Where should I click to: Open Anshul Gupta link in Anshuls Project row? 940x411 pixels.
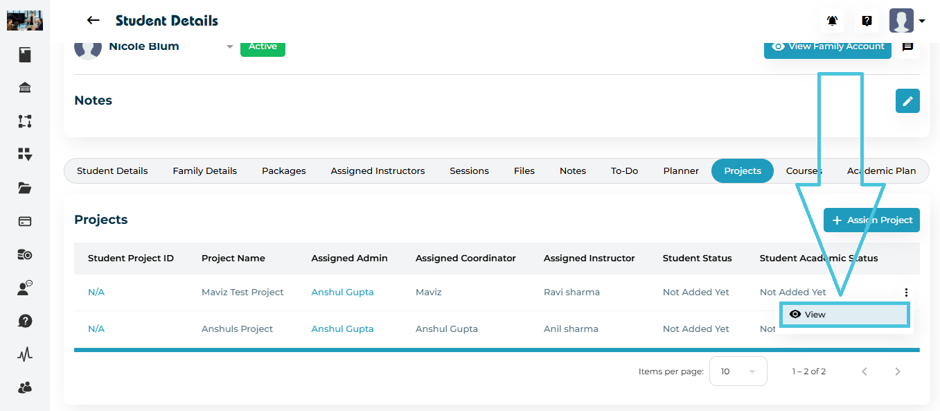342,329
